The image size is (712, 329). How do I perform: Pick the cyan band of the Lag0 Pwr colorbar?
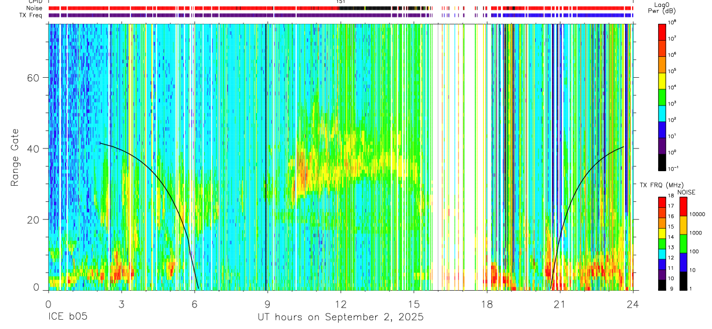pyautogui.click(x=662, y=113)
